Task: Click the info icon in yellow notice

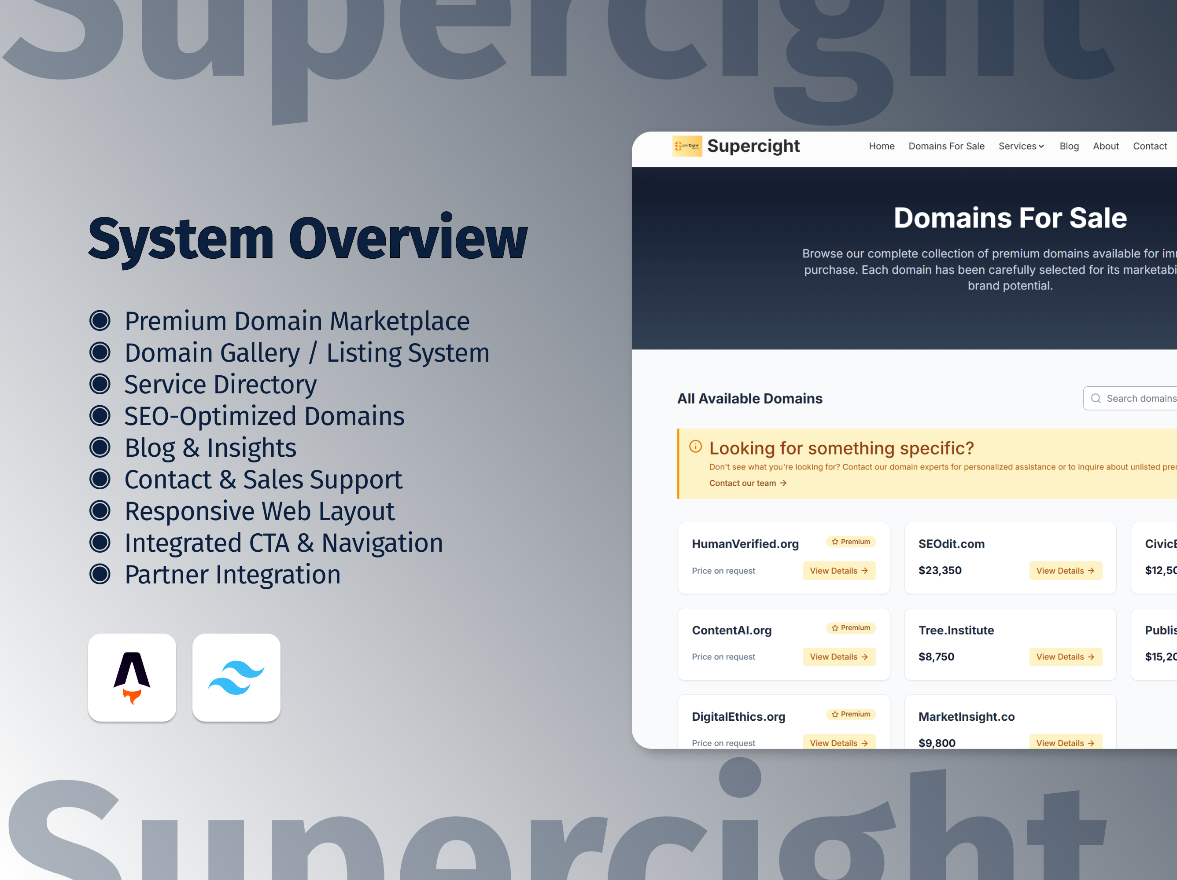Action: (695, 446)
